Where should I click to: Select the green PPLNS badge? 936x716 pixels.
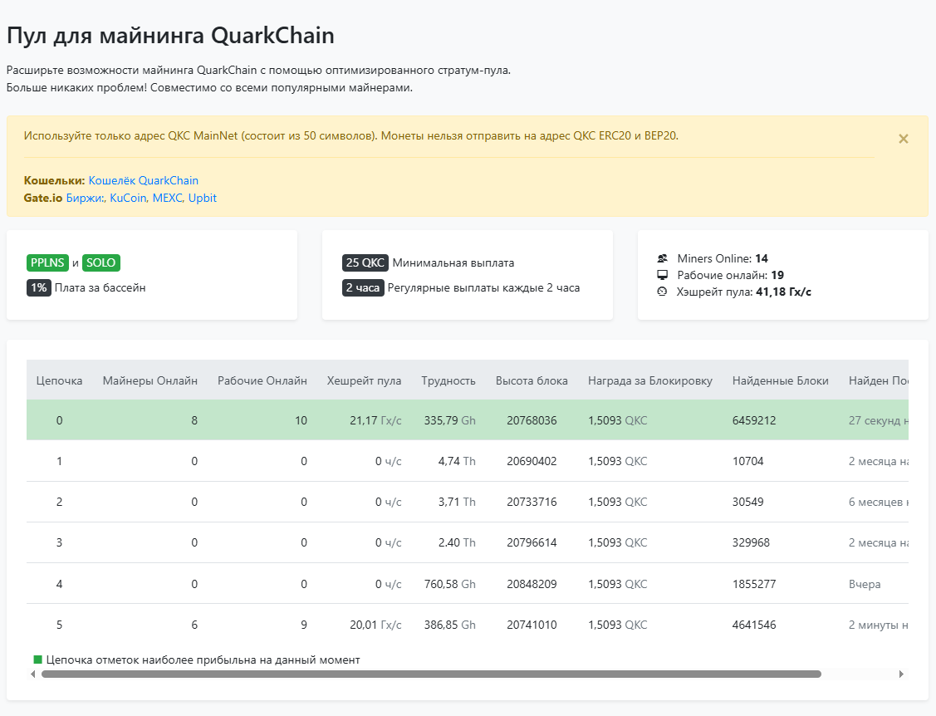[47, 263]
